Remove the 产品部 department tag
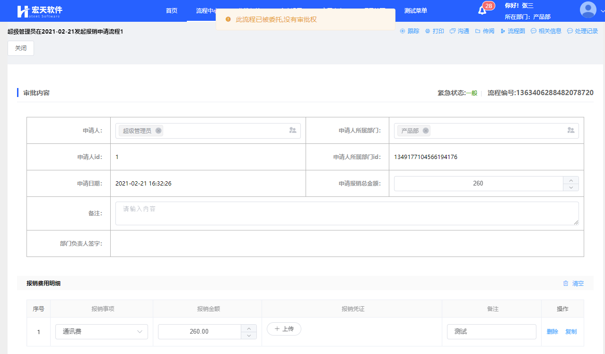Image resolution: width=605 pixels, height=354 pixels. pyautogui.click(x=426, y=131)
